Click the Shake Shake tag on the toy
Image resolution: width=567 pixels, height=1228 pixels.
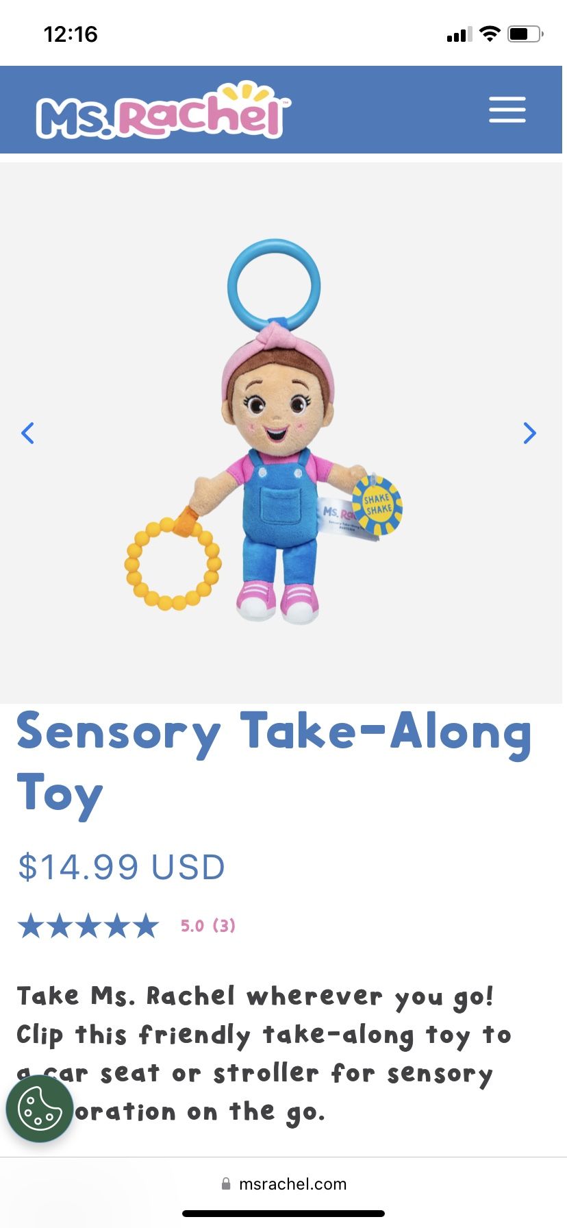pos(377,506)
